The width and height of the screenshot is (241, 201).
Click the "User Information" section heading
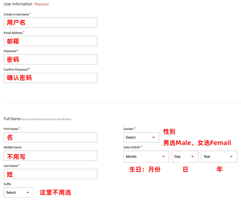[18, 4]
